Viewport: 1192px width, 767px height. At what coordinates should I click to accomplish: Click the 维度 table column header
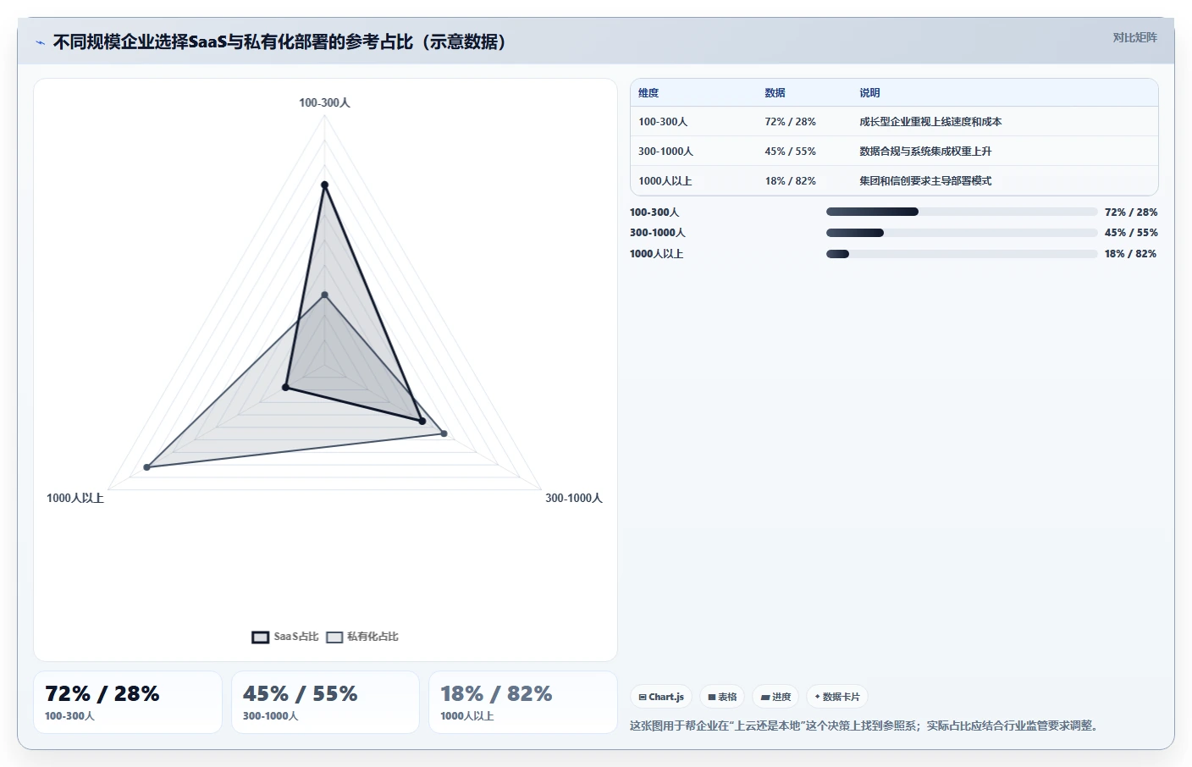point(648,93)
